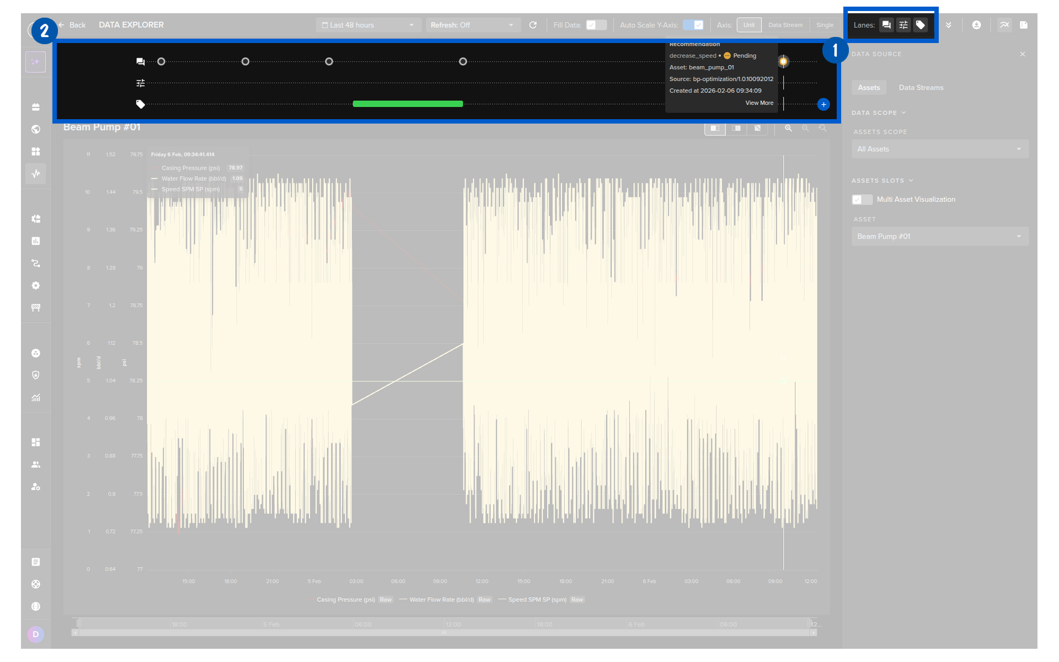Click View More in recommendation tooltip
The image size is (1059, 662).
[759, 103]
